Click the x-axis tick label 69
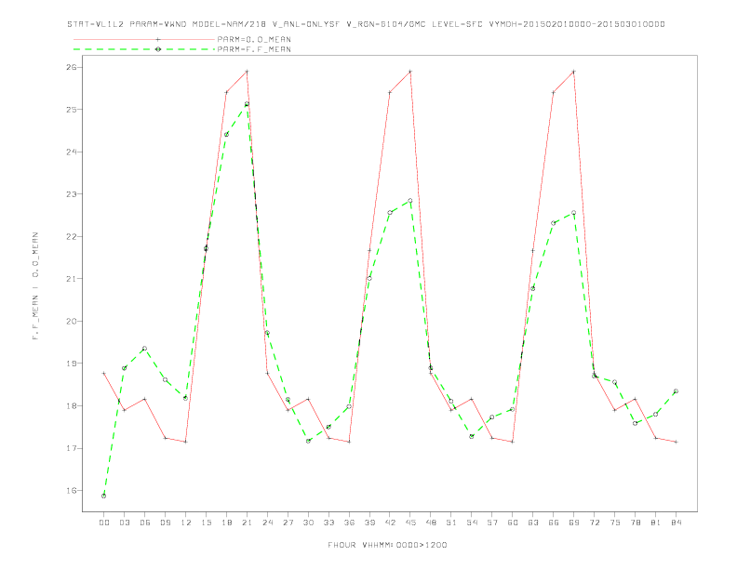This screenshot has height=569, width=737. click(x=574, y=523)
